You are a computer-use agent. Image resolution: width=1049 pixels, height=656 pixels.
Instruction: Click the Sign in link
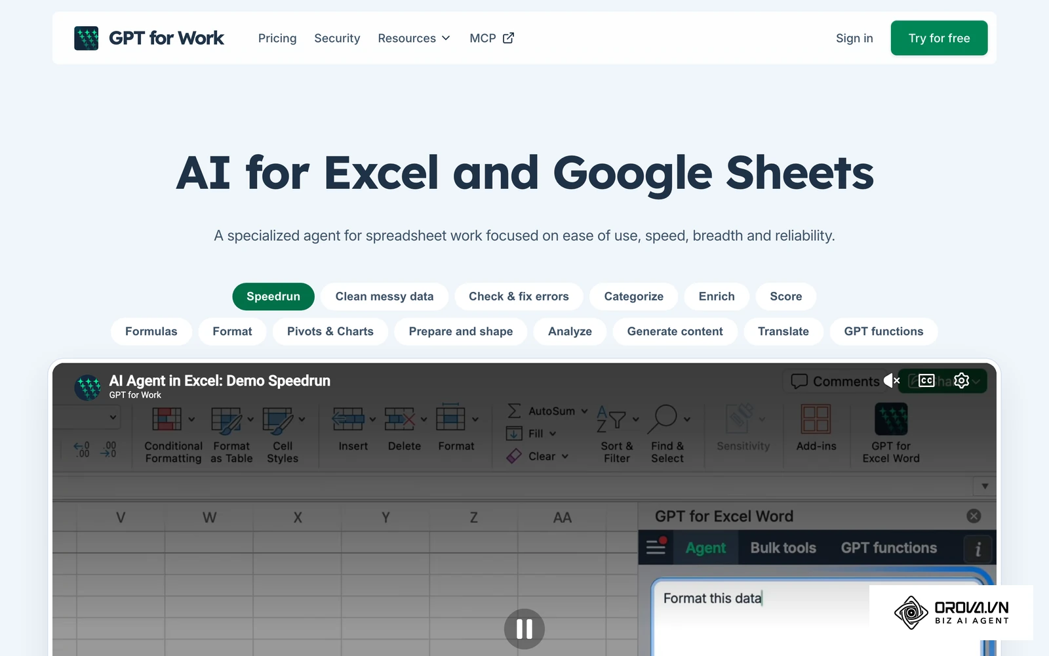pos(854,38)
